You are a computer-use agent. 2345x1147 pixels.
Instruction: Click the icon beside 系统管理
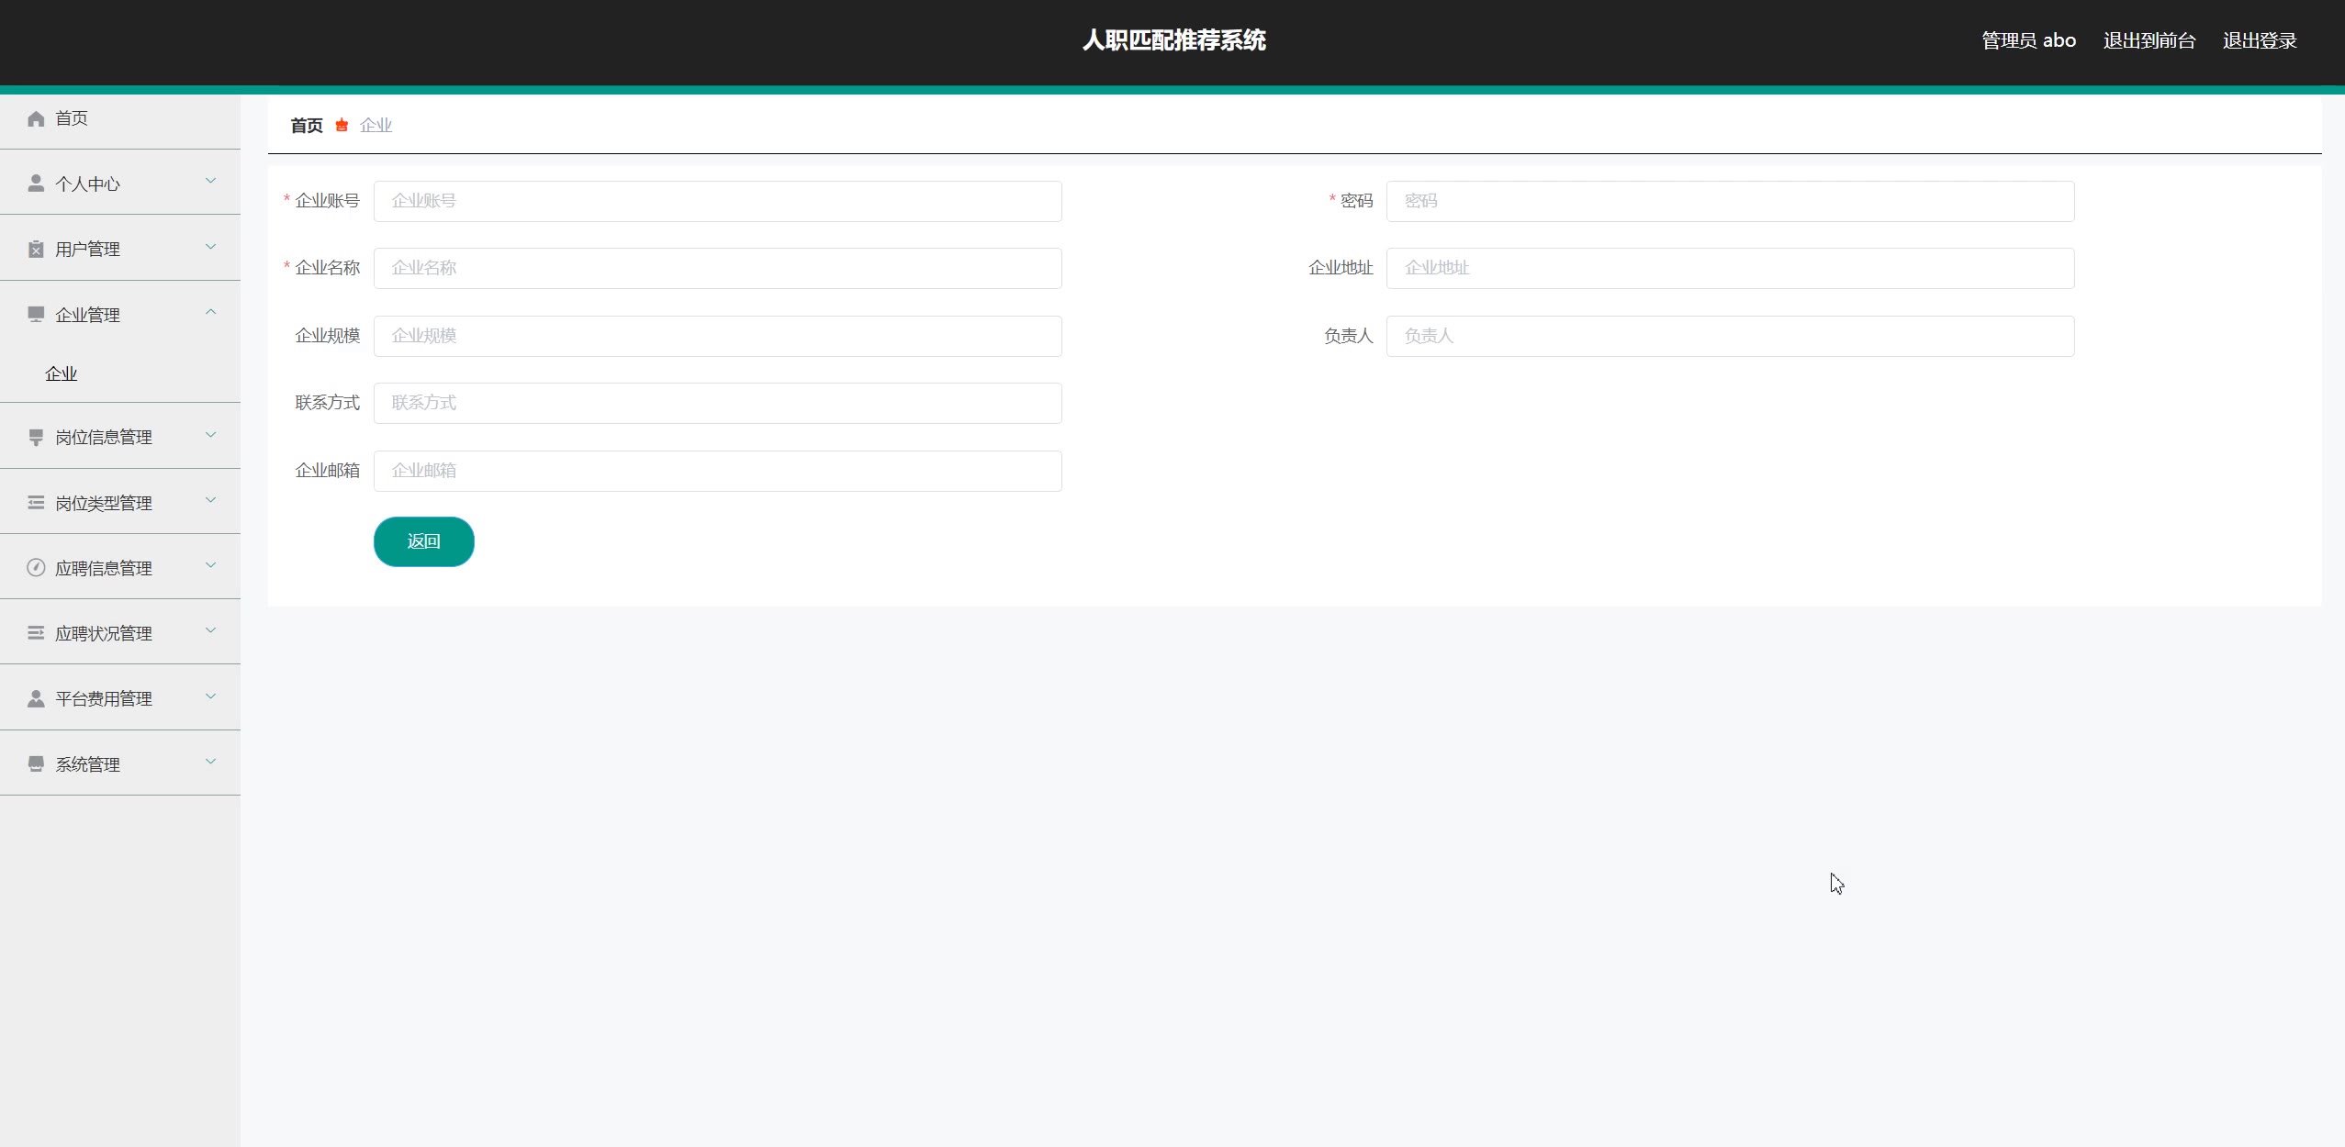(x=36, y=764)
